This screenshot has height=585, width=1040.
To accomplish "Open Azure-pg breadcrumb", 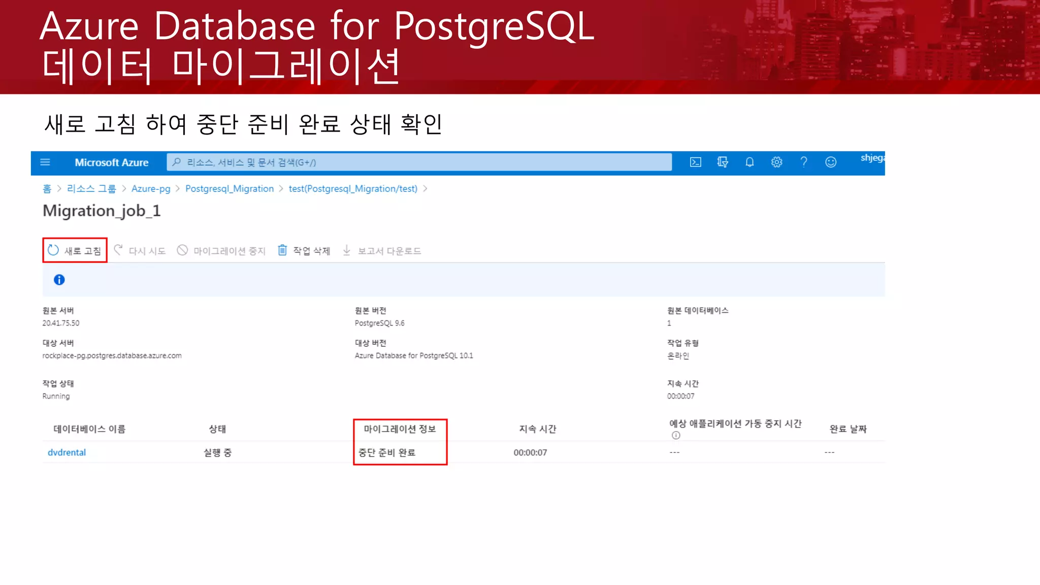I will [151, 189].
